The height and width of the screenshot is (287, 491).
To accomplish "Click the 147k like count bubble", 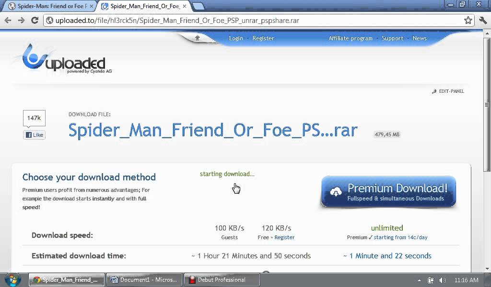I will pyautogui.click(x=34, y=118).
